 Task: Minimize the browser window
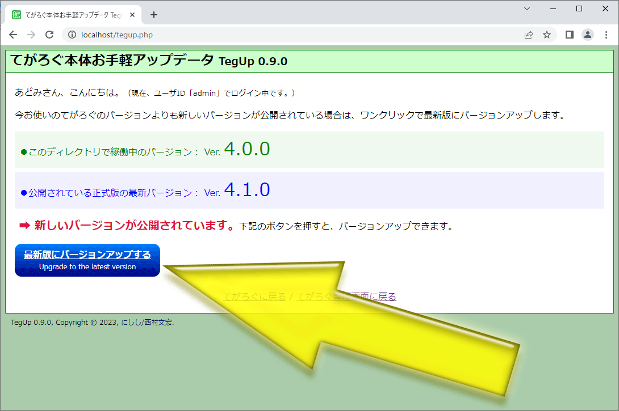click(553, 9)
